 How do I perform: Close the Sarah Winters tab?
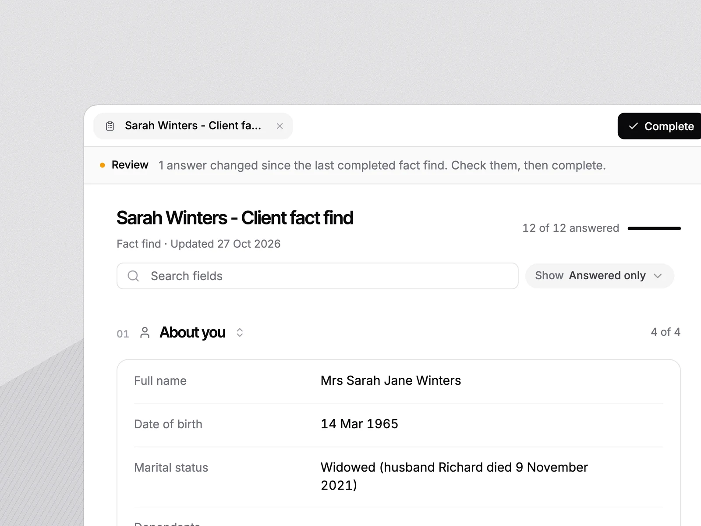click(280, 126)
